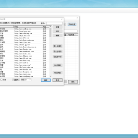138x138 pixels.
Task: Click the 新增 button
Action: click(x=58, y=27)
